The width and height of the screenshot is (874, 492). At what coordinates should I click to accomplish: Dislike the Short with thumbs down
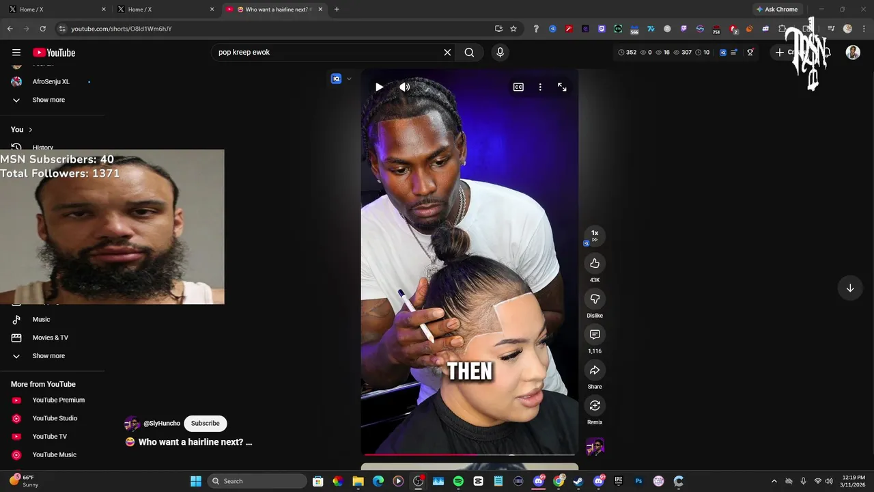(x=595, y=299)
